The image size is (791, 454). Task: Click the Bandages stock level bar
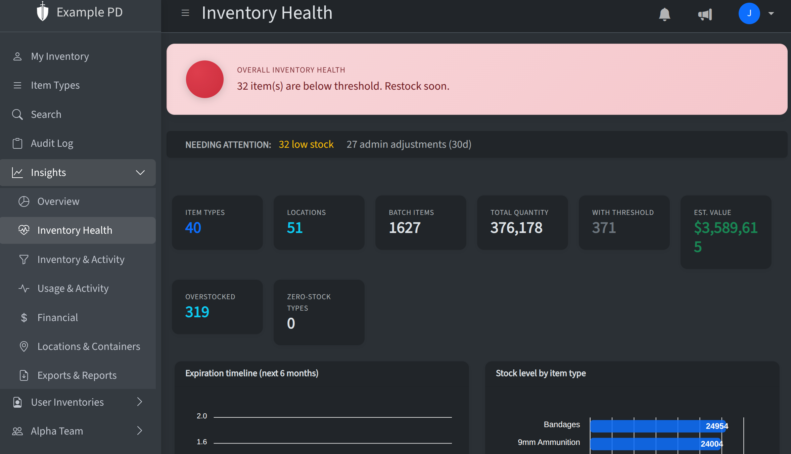tap(658, 426)
